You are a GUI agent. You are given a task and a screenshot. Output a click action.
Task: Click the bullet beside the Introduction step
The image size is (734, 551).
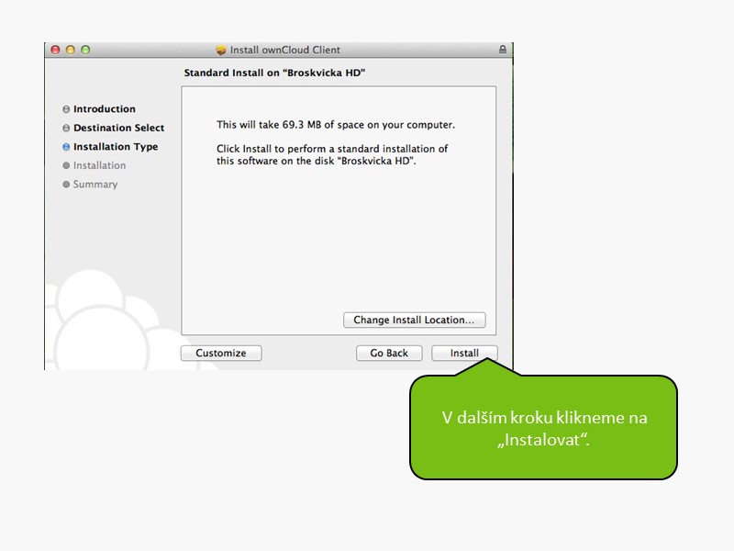(66, 109)
